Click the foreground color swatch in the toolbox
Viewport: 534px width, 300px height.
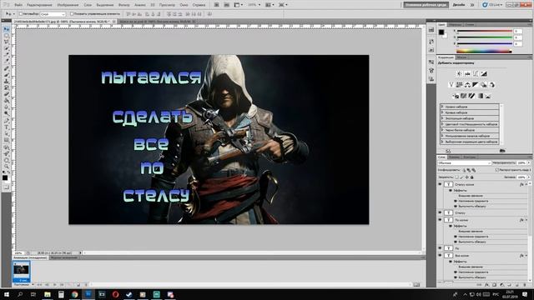pos(5,177)
